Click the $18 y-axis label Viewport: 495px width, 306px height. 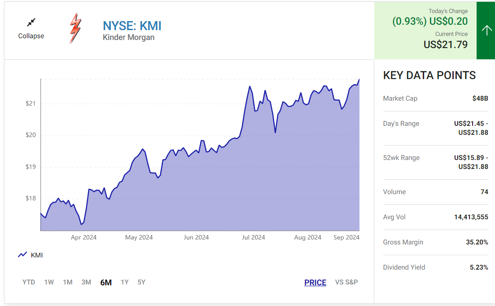tap(31, 198)
